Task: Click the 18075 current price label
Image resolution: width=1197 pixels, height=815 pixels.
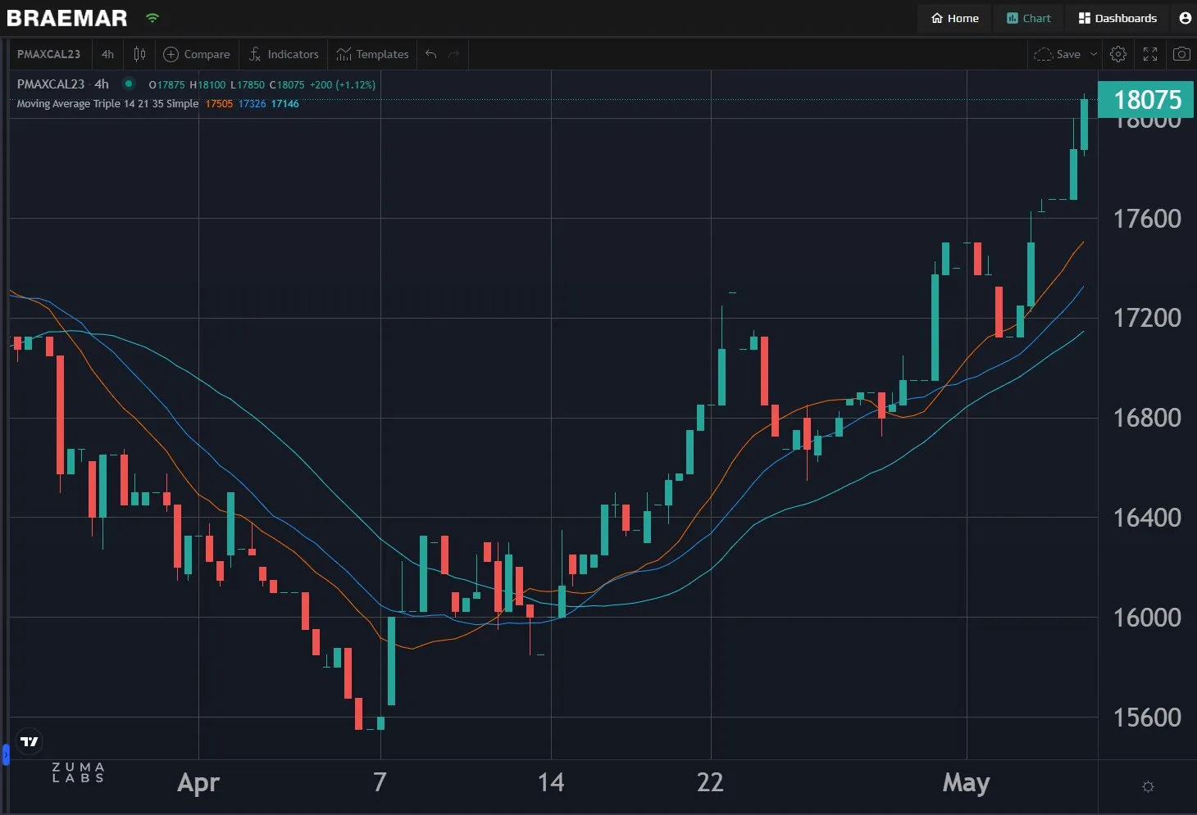Action: click(x=1146, y=100)
